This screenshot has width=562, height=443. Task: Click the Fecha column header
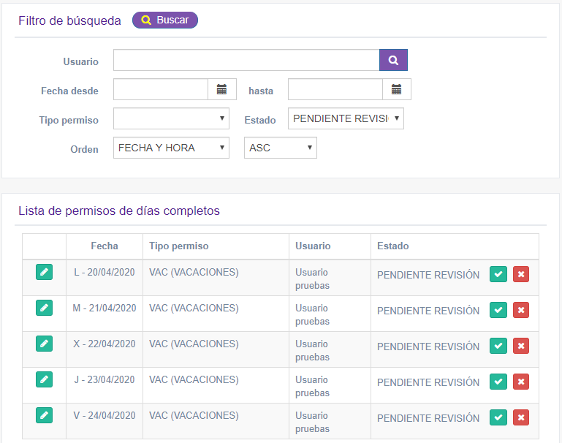[105, 246]
